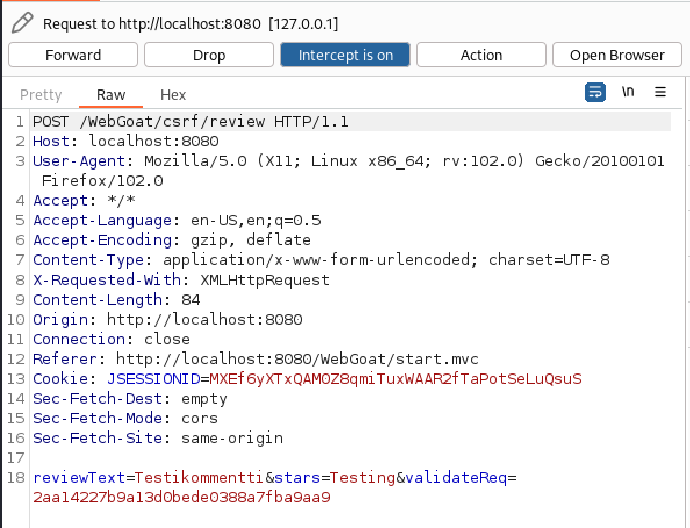The width and height of the screenshot is (690, 528).
Task: Turn off the Intercept is on toggle
Action: pyautogui.click(x=345, y=55)
